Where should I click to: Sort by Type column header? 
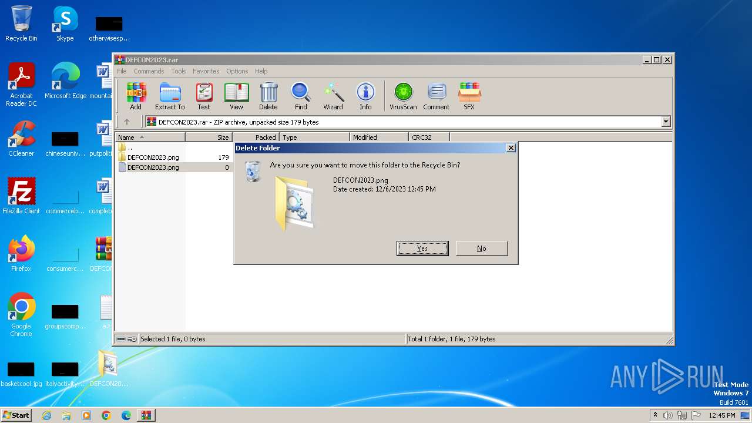[315, 137]
